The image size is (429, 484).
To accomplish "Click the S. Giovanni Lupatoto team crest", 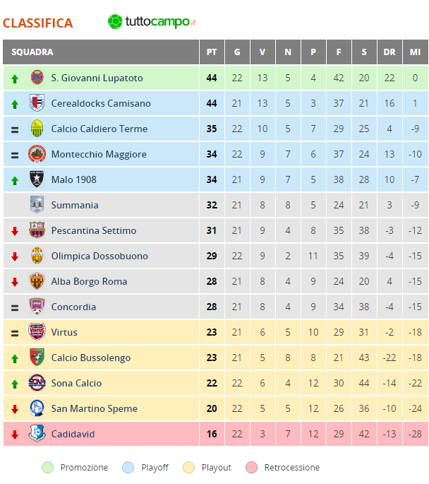I will coord(37,78).
